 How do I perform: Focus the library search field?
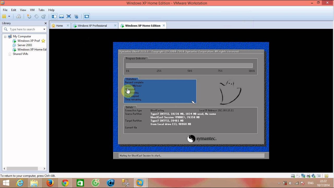pyautogui.click(x=25, y=29)
